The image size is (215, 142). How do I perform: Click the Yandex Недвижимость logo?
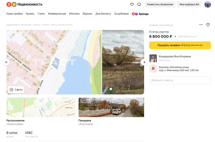point(24,4)
